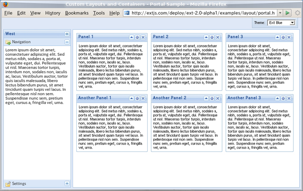
Task: Collapse Another Panel 1 using up-arrow icon
Action: [132, 98]
